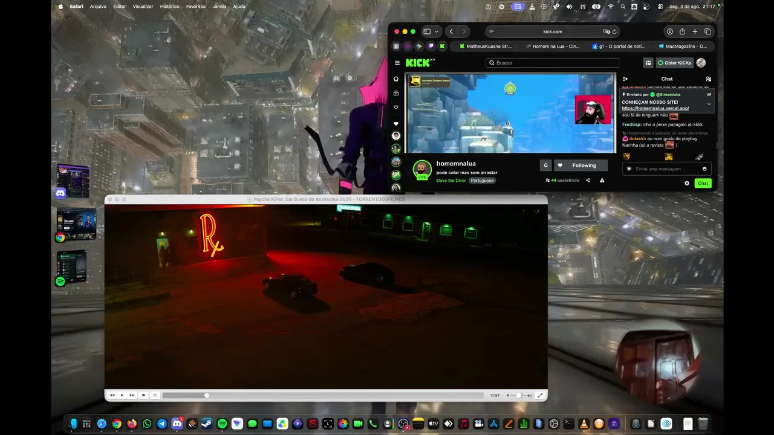This screenshot has width=774, height=435.
Task: Switch to the g1 portal tab
Action: [618, 46]
